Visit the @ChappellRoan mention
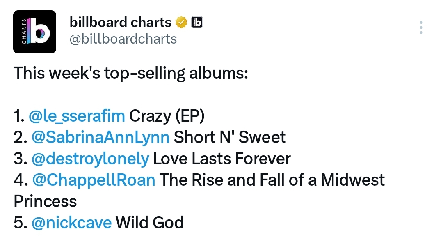 pyautogui.click(x=94, y=180)
